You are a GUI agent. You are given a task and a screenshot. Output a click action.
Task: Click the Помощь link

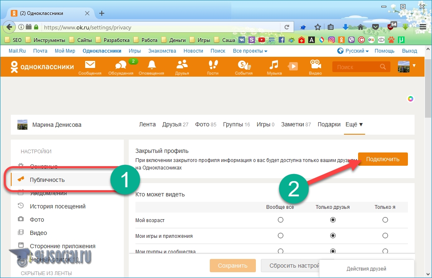pyautogui.click(x=384, y=51)
